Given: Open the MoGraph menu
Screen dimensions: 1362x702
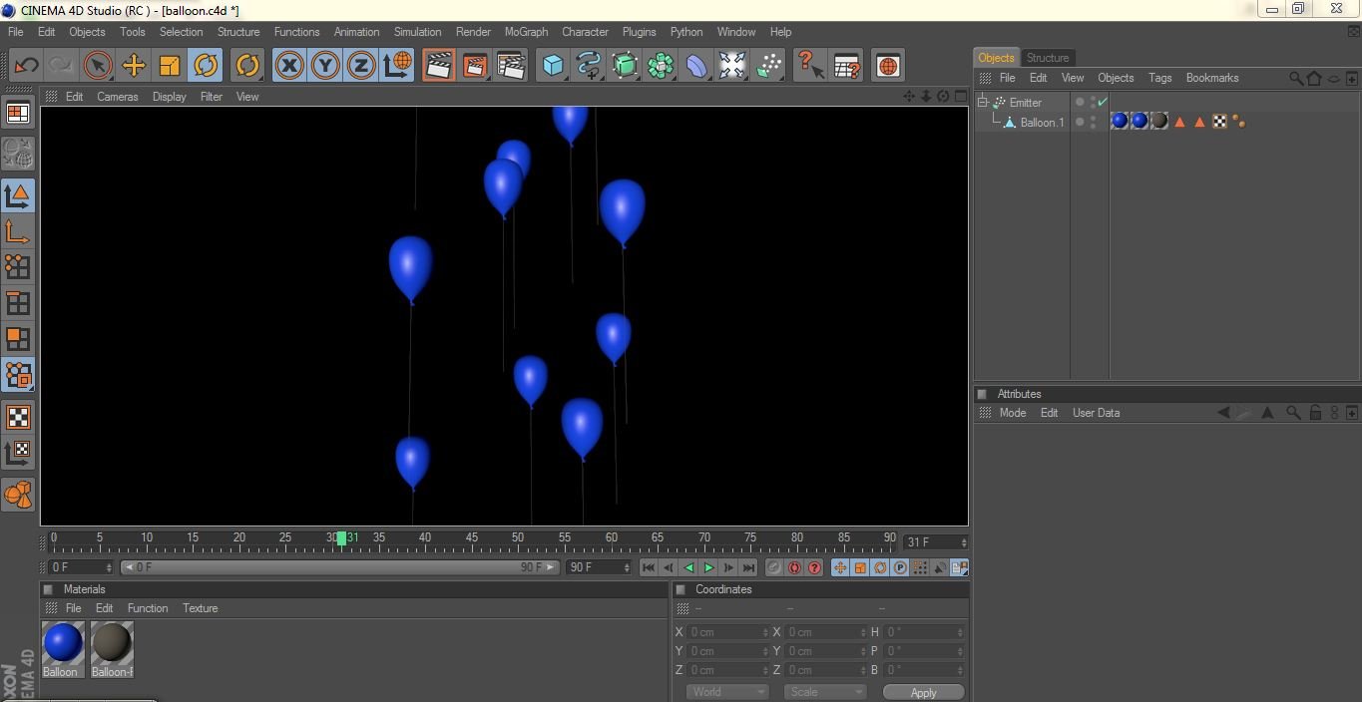Looking at the screenshot, I should pyautogui.click(x=526, y=31).
